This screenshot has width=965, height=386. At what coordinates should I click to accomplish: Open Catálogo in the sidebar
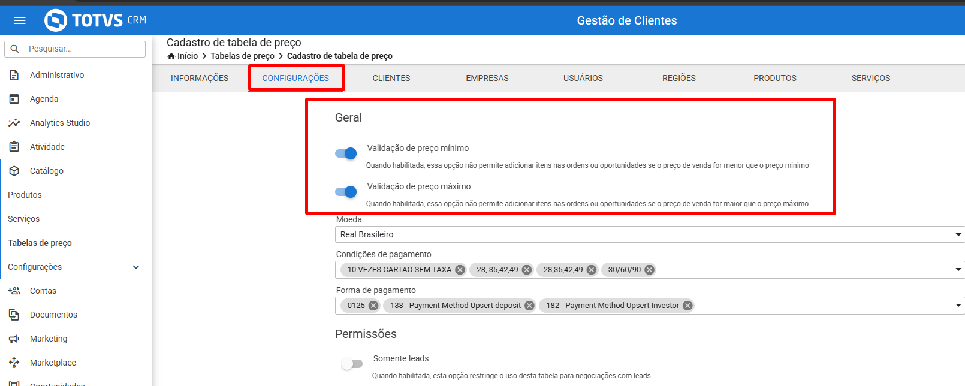(x=47, y=171)
